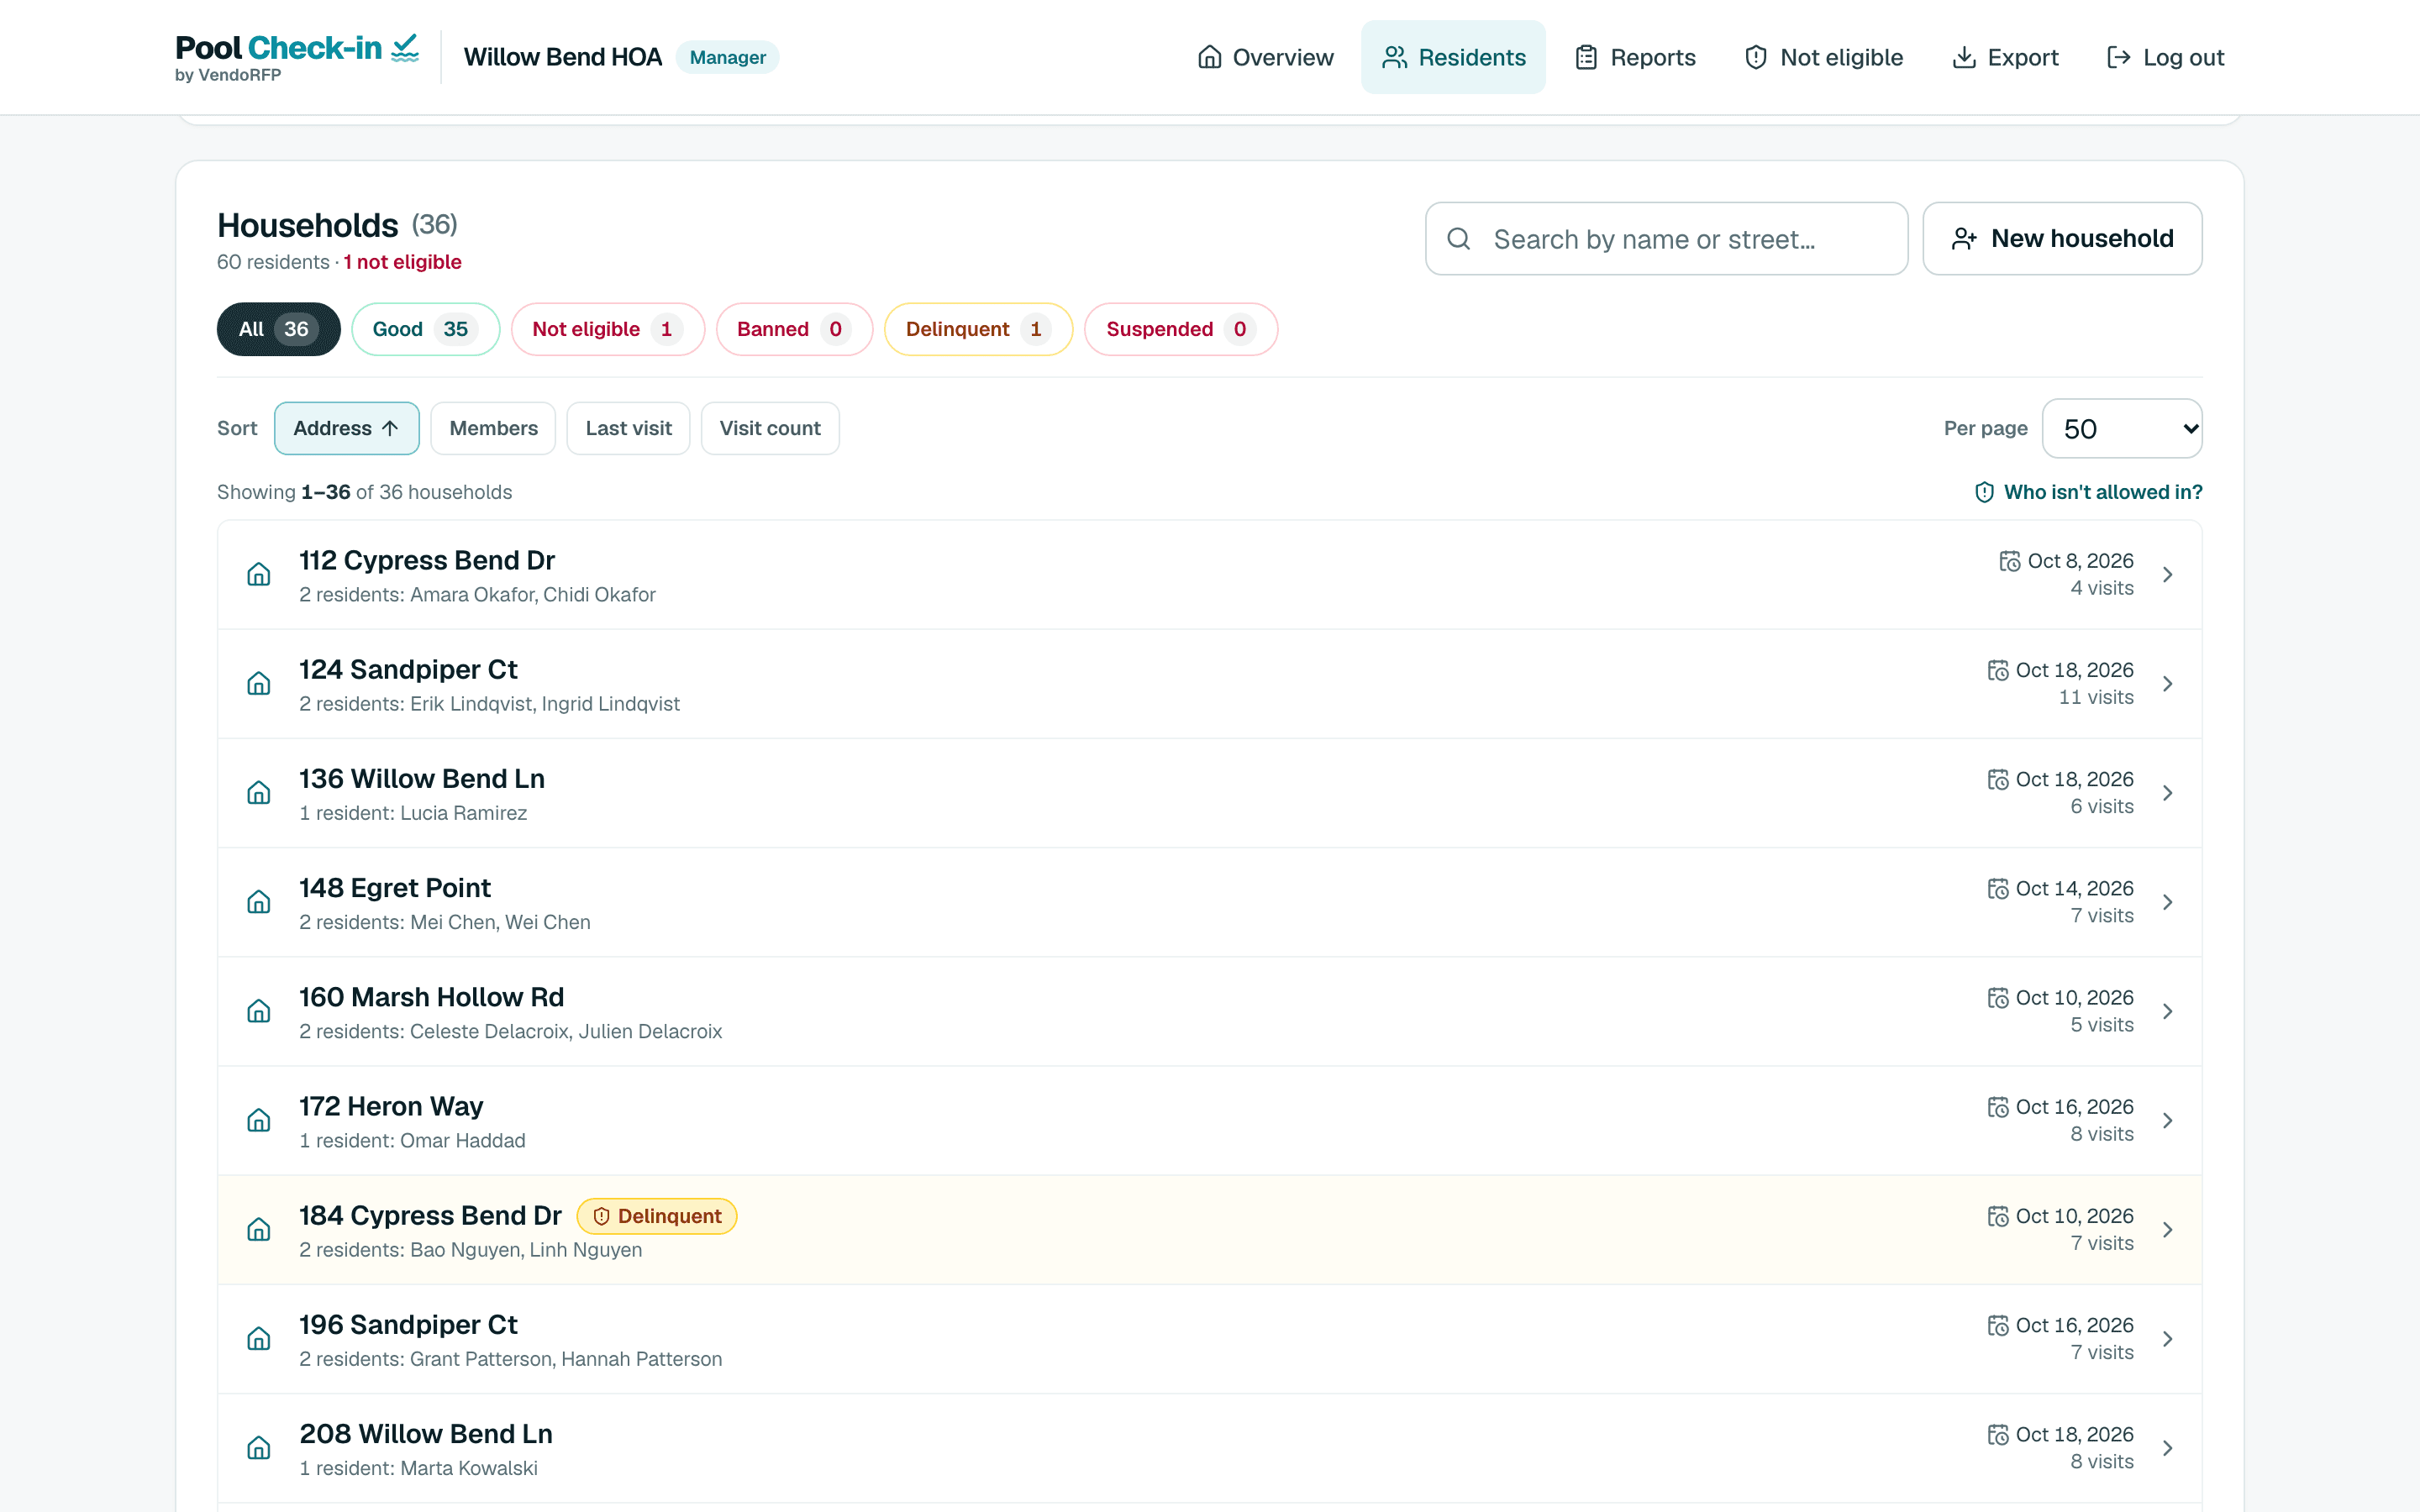Filter households by Good status
The image size is (2420, 1512).
pos(425,329)
